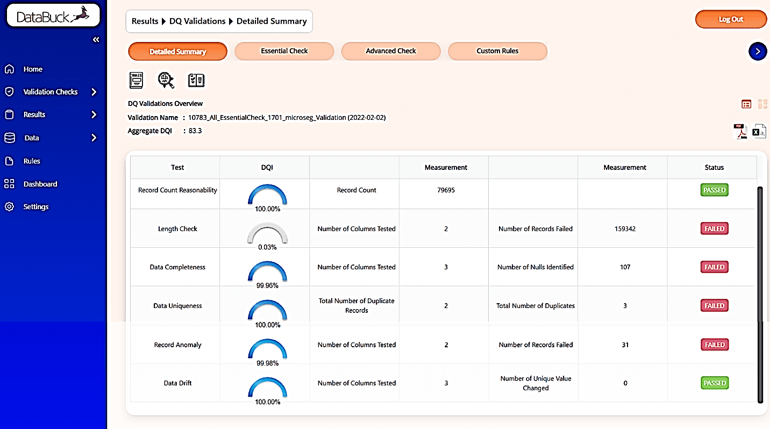Select the Advanced Check tab
770x429 pixels.
[391, 51]
